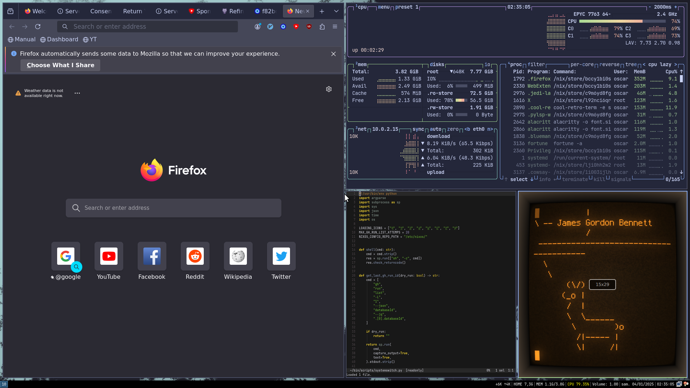Reload the current Firefox page

pyautogui.click(x=38, y=27)
